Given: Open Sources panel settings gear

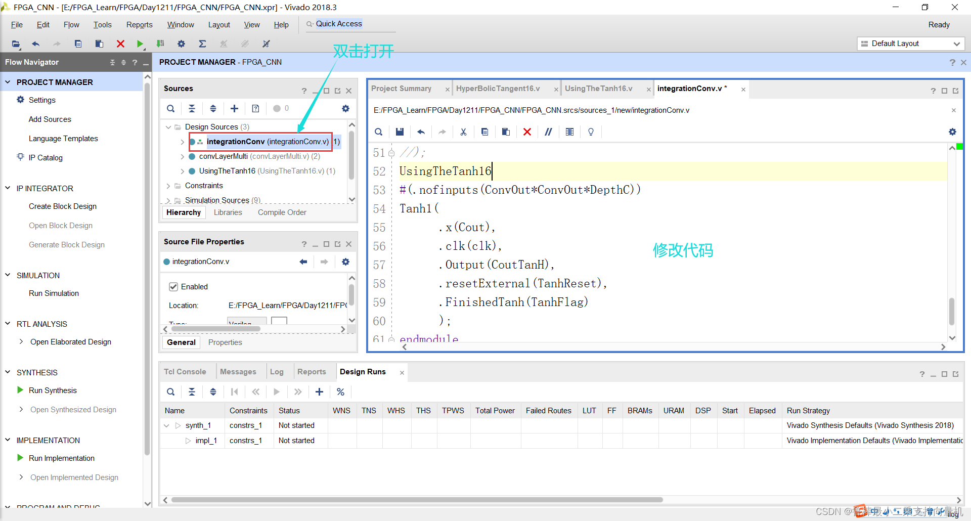Looking at the screenshot, I should 345,108.
